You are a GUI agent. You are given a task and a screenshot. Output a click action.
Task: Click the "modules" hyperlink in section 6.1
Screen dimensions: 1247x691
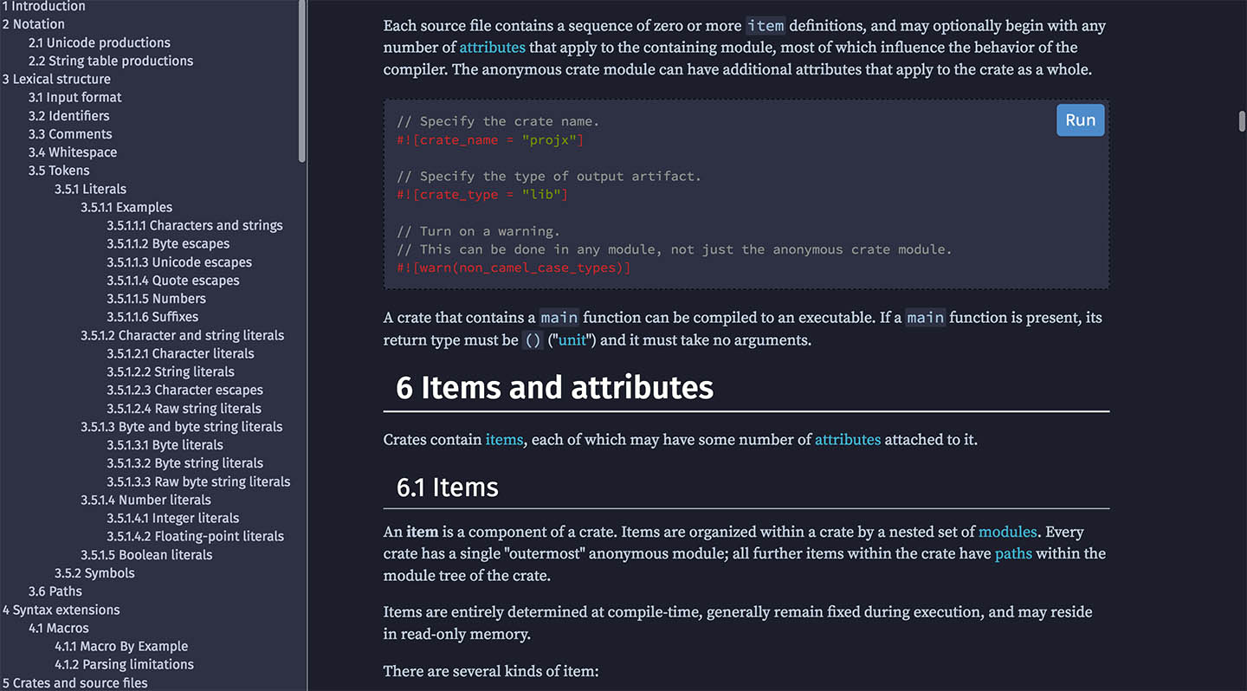1007,532
